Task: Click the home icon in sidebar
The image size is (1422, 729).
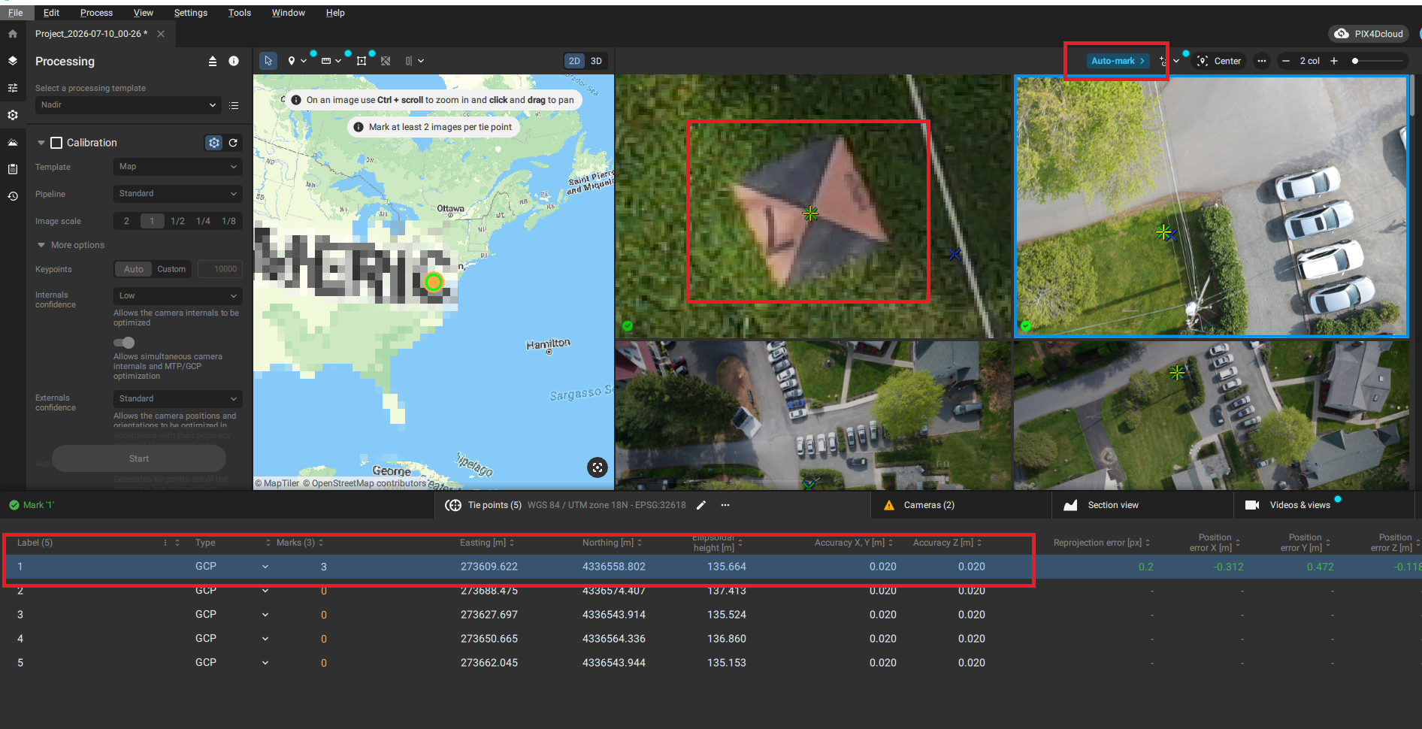Action: point(13,34)
